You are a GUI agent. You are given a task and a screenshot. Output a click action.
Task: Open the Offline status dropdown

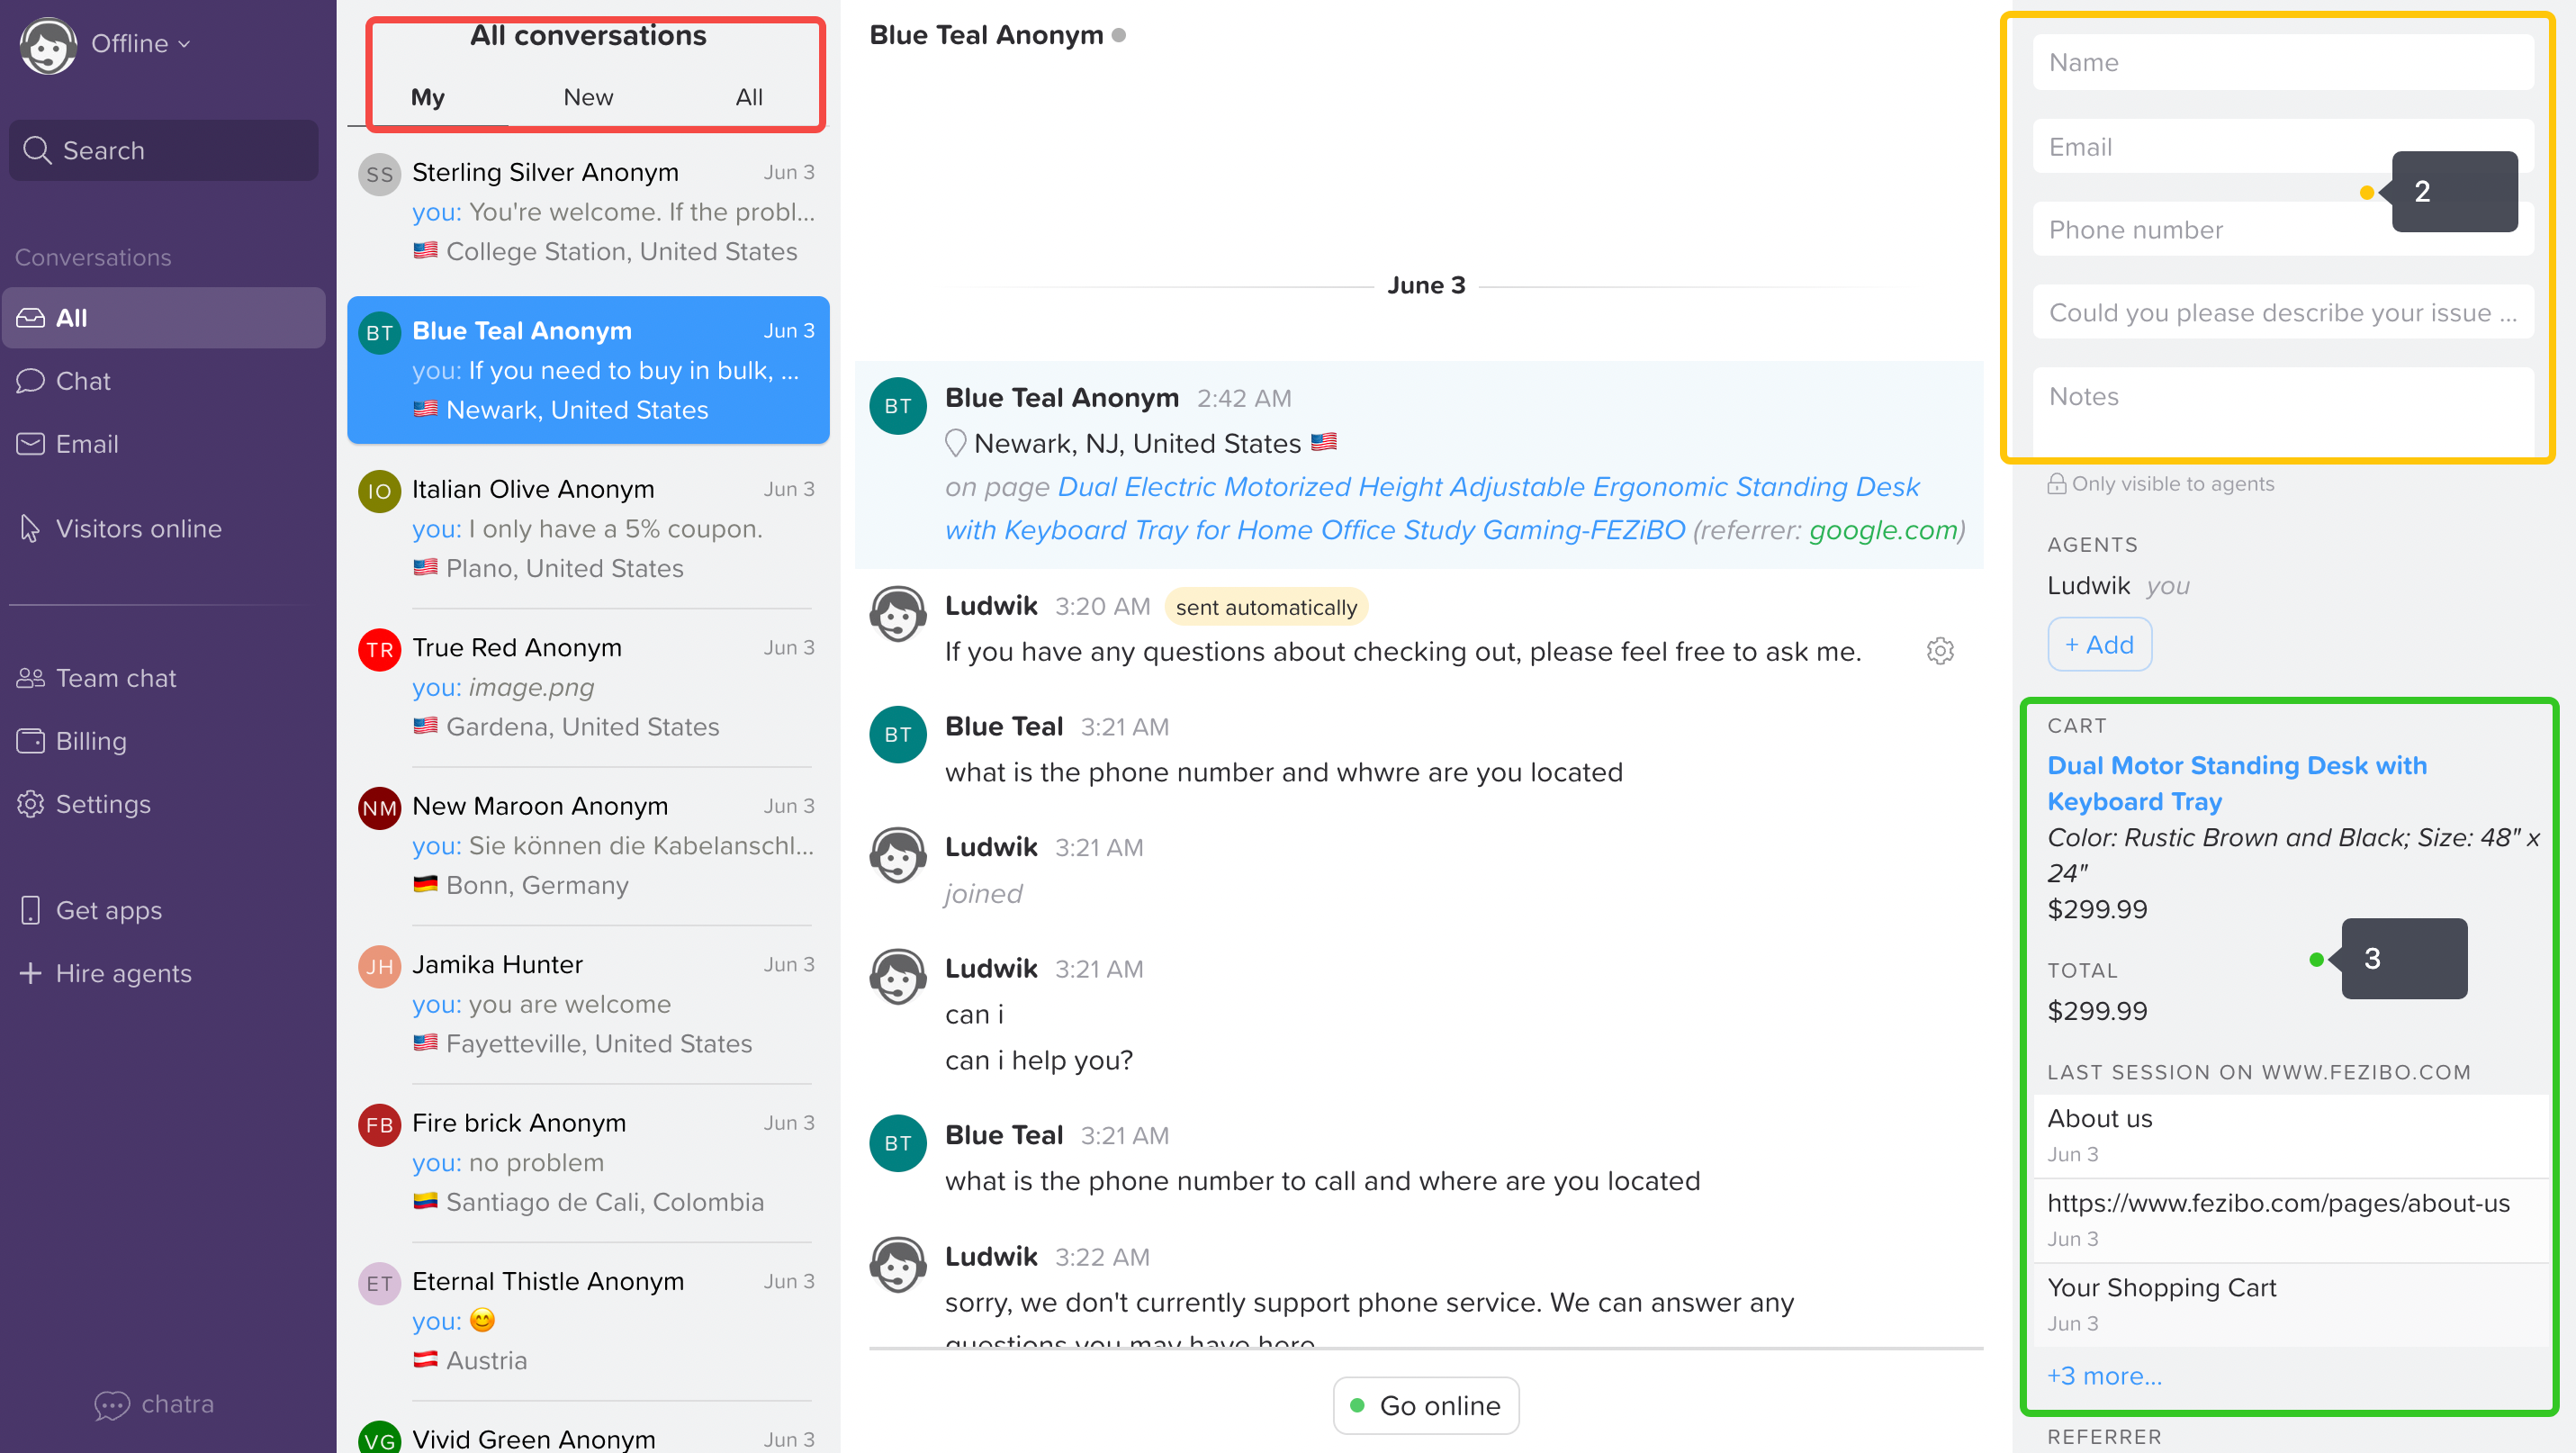pyautogui.click(x=140, y=43)
